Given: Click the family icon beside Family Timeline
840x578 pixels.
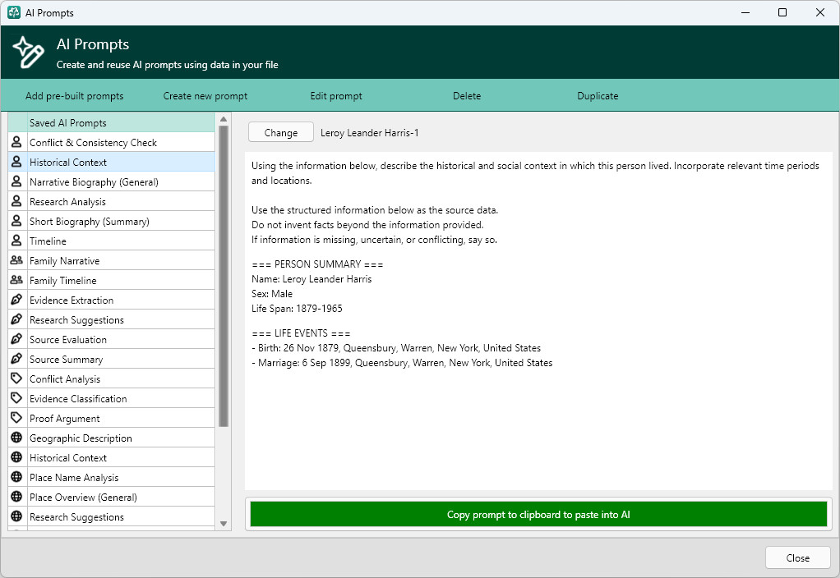Looking at the screenshot, I should click(x=16, y=280).
